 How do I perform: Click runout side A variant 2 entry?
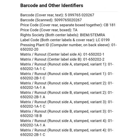[67, 85]
